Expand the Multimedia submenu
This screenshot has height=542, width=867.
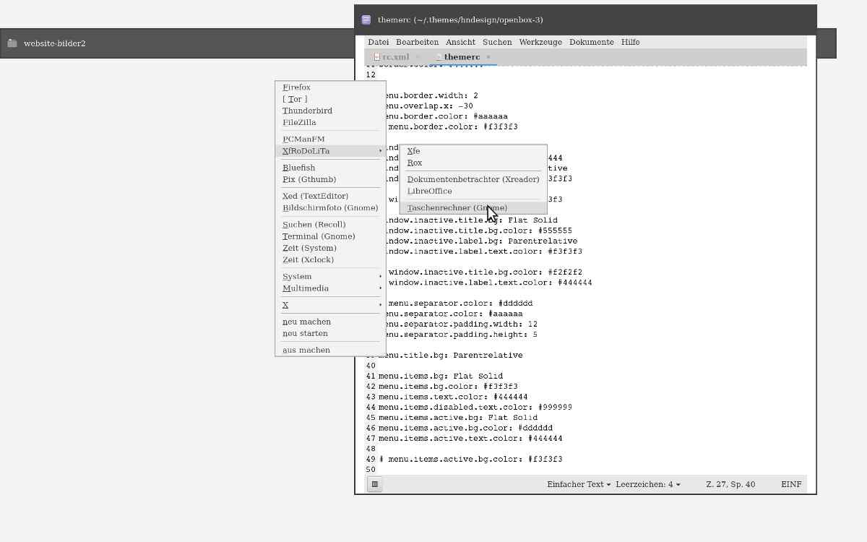(x=330, y=288)
